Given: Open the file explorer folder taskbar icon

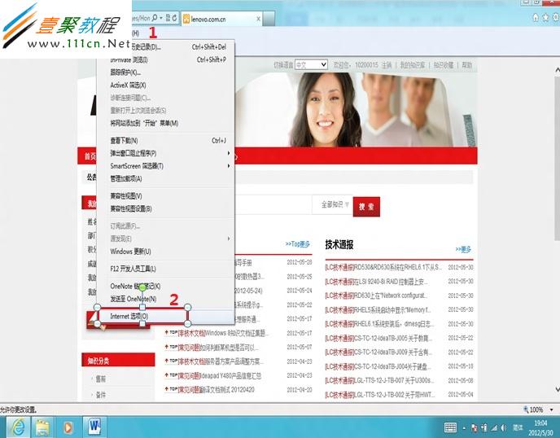Looking at the screenshot, I should pyautogui.click(x=43, y=426).
